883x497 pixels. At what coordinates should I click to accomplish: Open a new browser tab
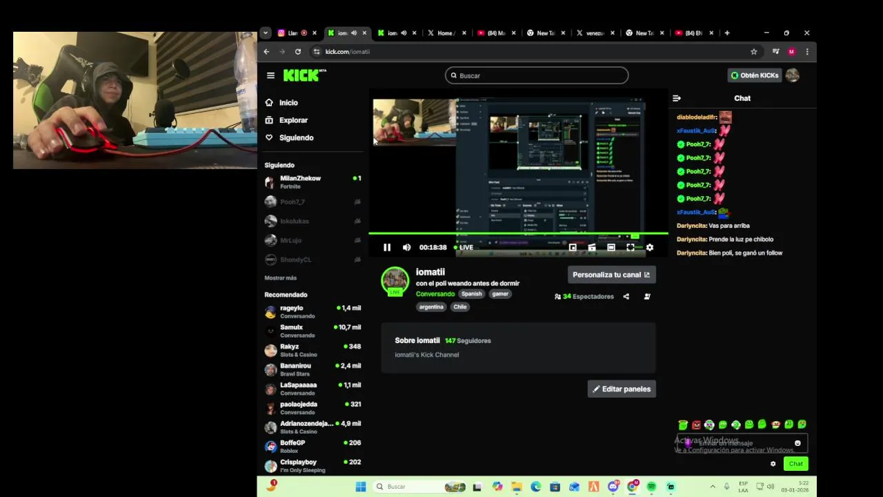coord(726,32)
